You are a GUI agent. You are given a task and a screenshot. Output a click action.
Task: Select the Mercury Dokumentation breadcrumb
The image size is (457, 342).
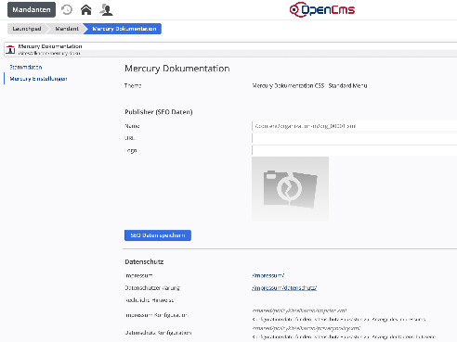click(x=124, y=29)
